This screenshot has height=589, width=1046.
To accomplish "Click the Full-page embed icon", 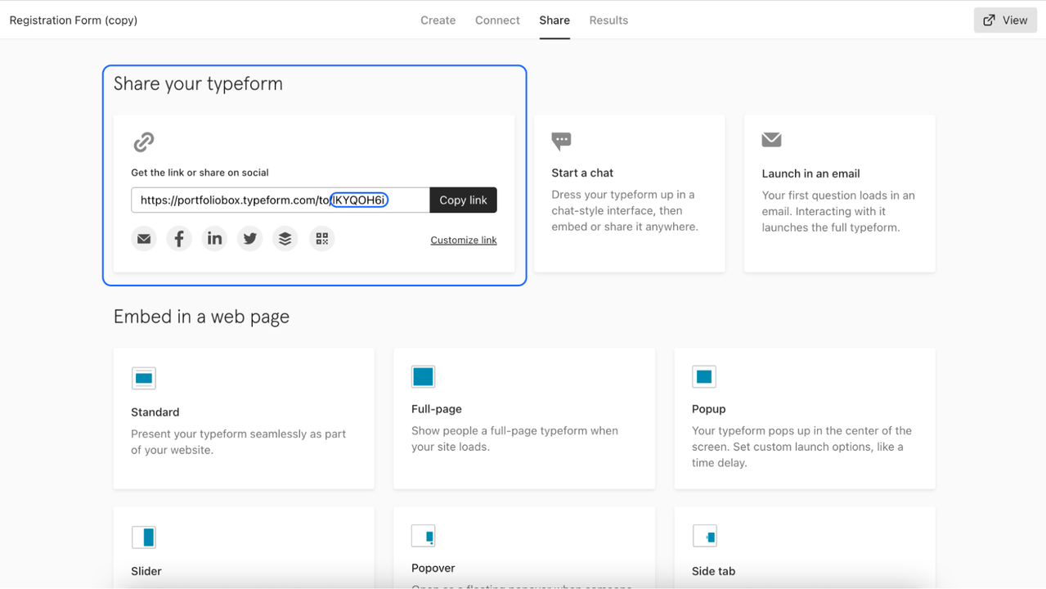I will coord(423,376).
